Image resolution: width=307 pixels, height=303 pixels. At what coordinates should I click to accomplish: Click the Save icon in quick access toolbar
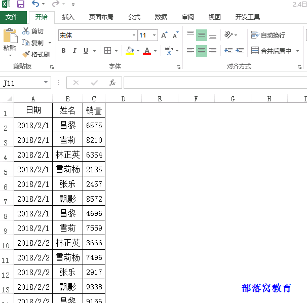[x=21, y=5]
